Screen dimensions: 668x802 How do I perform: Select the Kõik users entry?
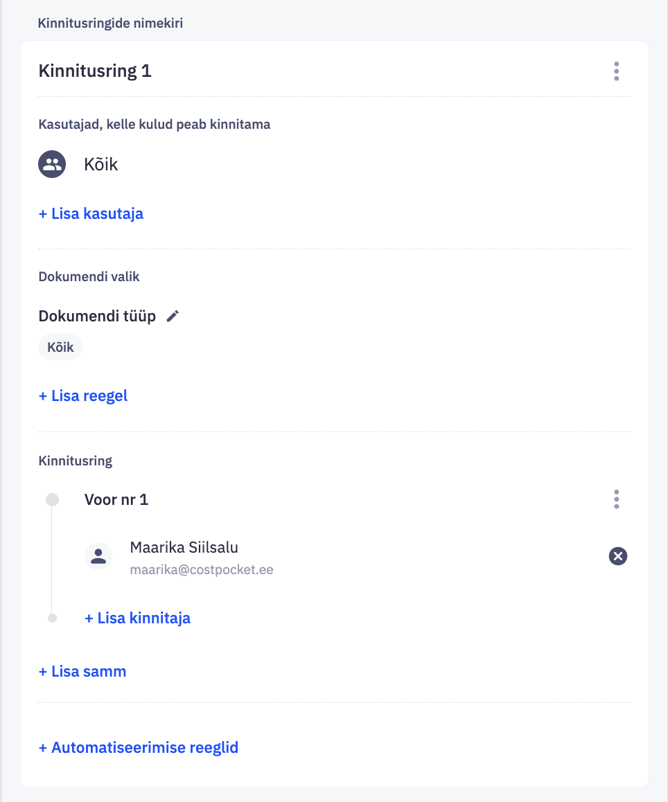101,165
